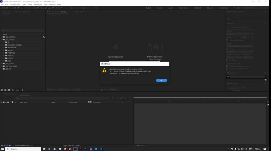Click the yellow warning triangle icon
This screenshot has height=151, width=271.
pyautogui.click(x=105, y=70)
